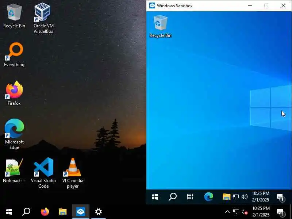Launch Firefox from the host taskbar
292x219 pixels.
pos(45,212)
